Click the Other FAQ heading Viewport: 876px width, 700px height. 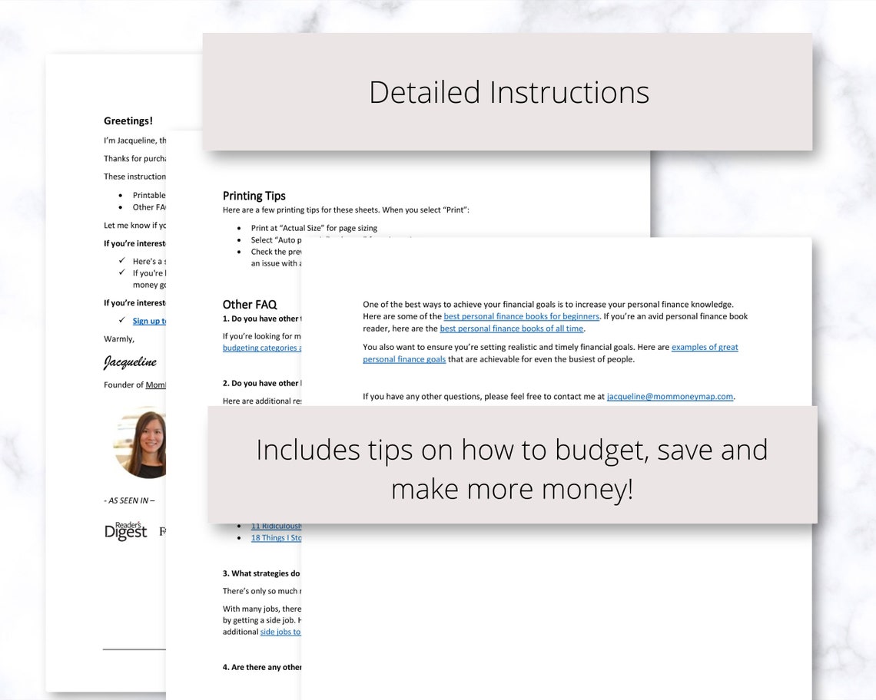pyautogui.click(x=250, y=305)
